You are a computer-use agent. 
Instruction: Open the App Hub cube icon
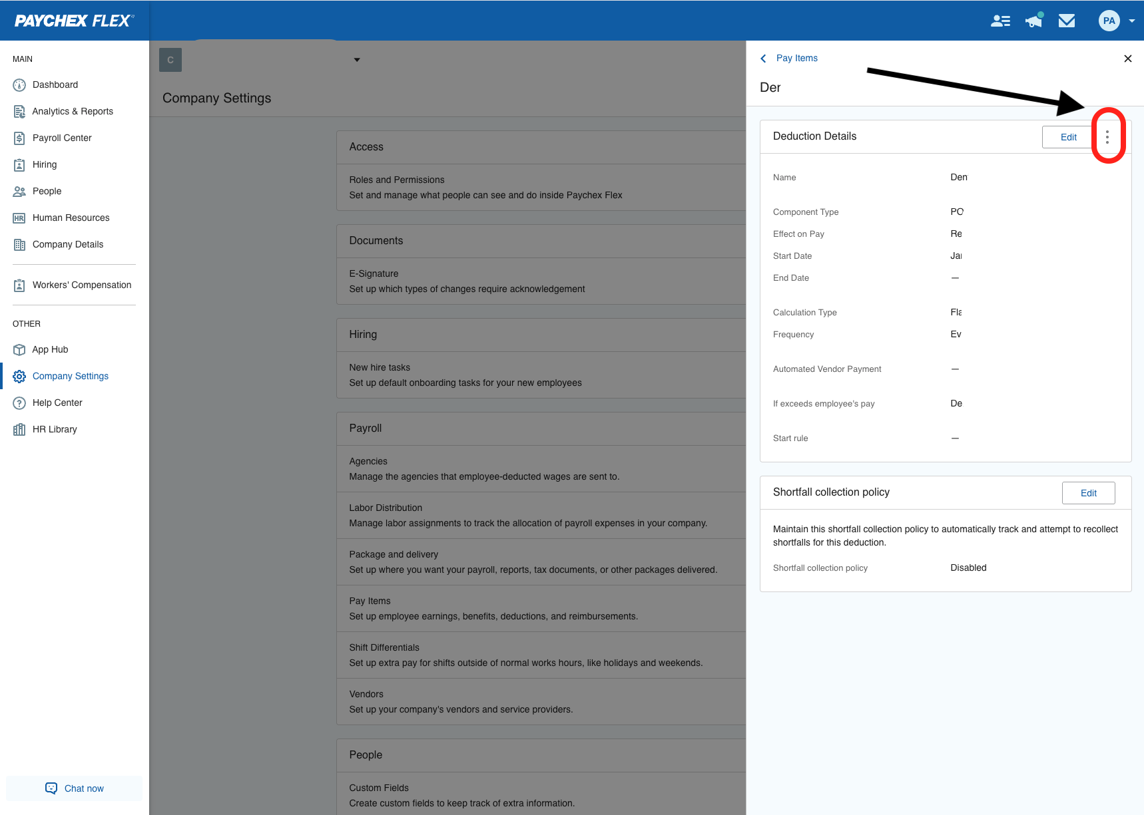pyautogui.click(x=19, y=349)
